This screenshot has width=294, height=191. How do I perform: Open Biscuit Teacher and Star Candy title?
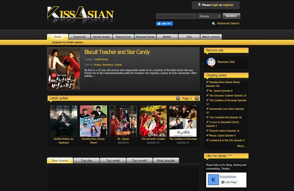click(x=117, y=52)
